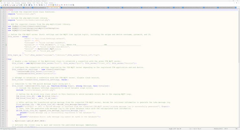Collapse the try block fold marker
The image size is (240, 130).
[x=7, y=59]
